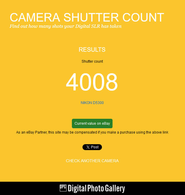Click the word Post in share button

click(x=95, y=147)
